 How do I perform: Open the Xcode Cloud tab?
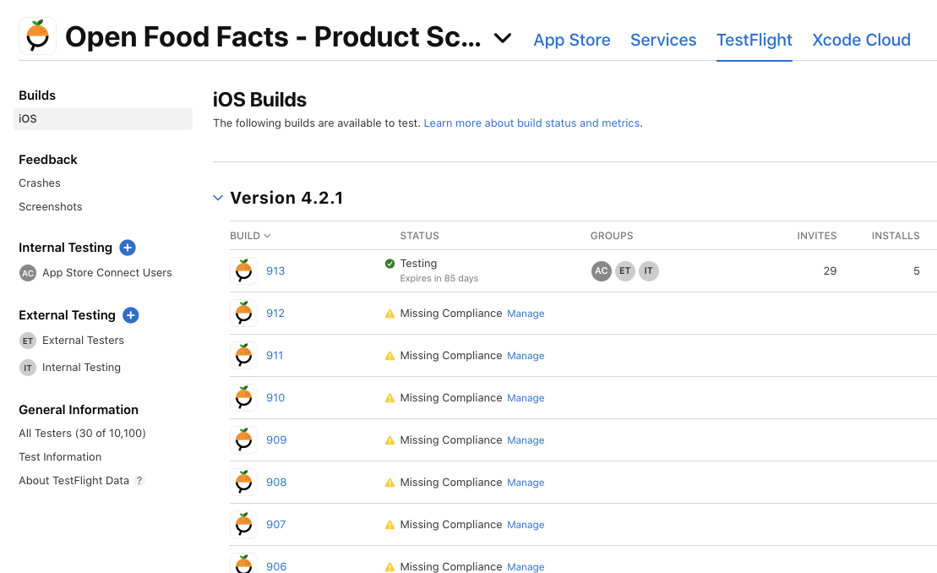[861, 40]
